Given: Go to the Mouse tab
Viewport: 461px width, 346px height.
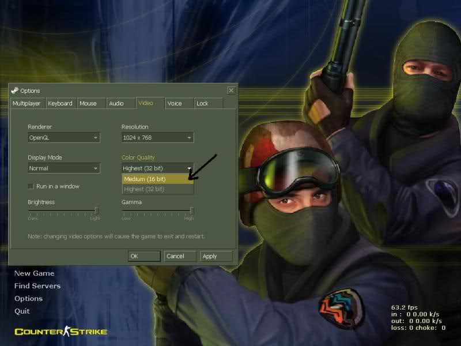Looking at the screenshot, I should tap(91, 103).
